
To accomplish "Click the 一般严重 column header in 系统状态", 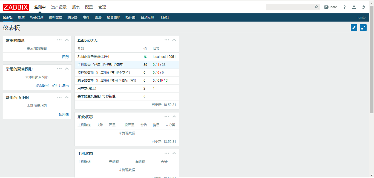I will (128, 125).
